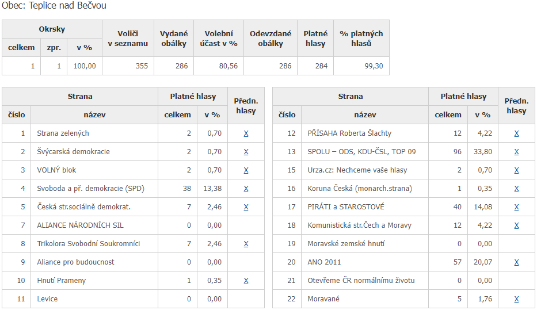Click X for Urza.cz: Nechceme vaše hlasy
This screenshot has height=310, width=537.
[516, 170]
